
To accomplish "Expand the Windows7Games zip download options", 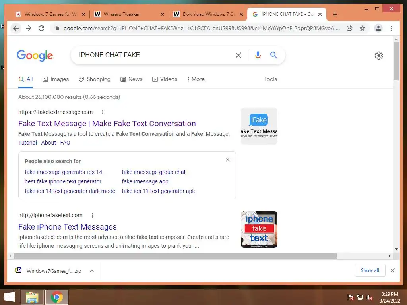I will pos(92,271).
